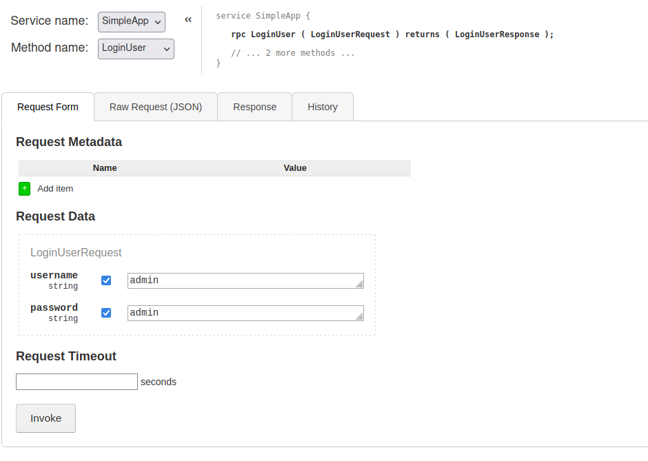Click the Request Timeout seconds input
This screenshot has width=648, height=461.
pos(77,382)
